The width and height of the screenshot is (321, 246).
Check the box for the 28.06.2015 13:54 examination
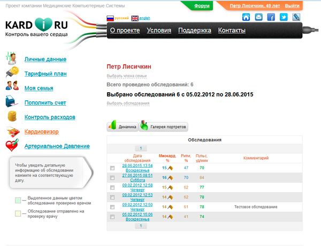coord(112,168)
